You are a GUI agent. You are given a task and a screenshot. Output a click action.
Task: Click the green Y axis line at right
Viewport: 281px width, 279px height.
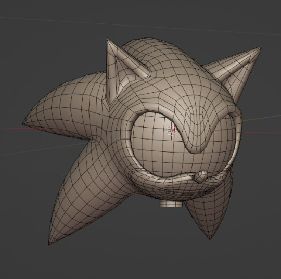point(261,118)
